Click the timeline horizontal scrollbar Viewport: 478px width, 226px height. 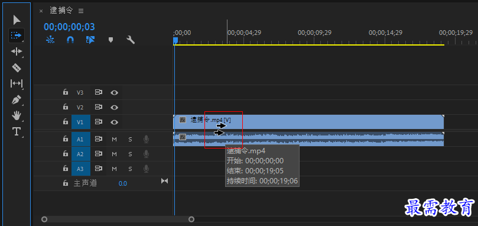[x=118, y=219]
